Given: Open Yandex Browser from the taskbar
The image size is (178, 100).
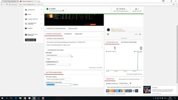Looking at the screenshot, I should (29, 98).
